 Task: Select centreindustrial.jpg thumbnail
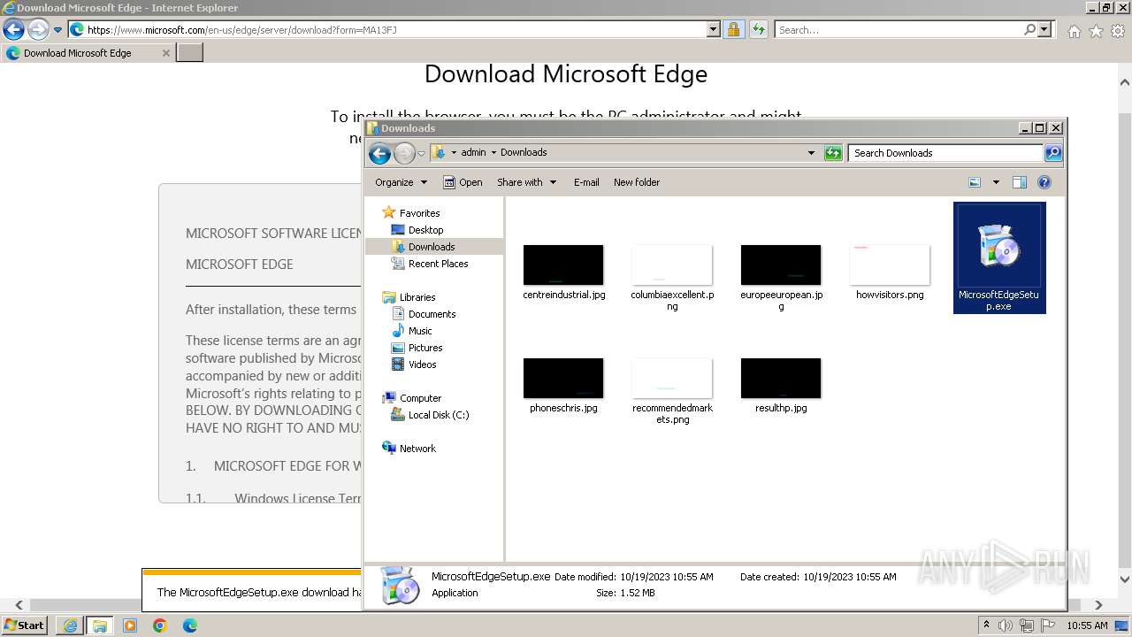click(x=563, y=265)
